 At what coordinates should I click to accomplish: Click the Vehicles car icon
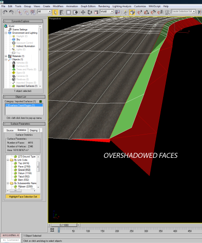click(14, 63)
